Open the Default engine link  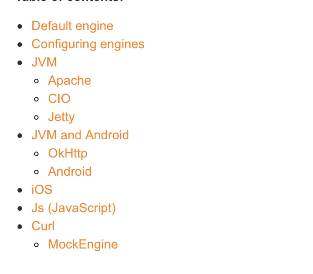[x=72, y=26]
